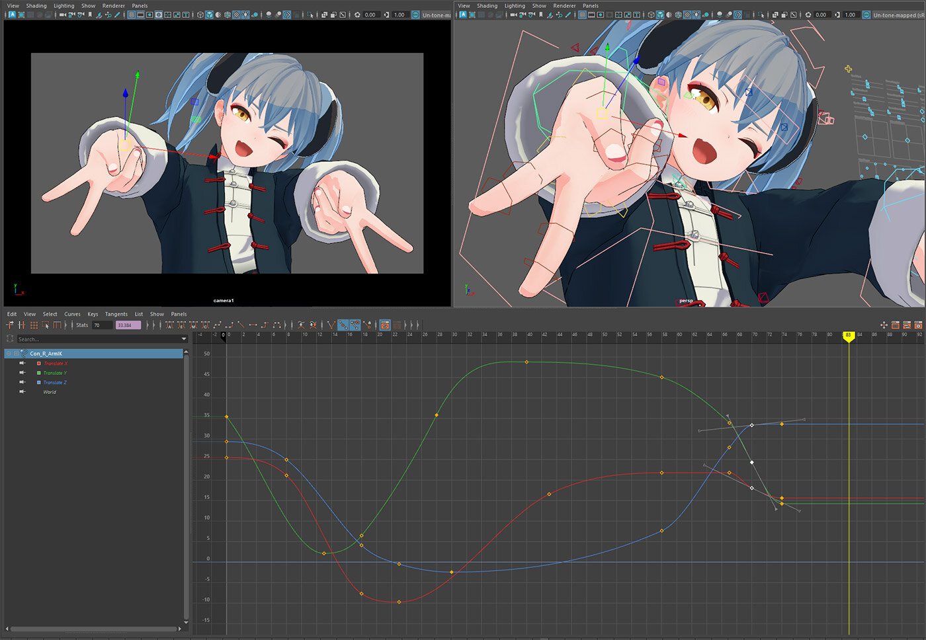The width and height of the screenshot is (926, 640).
Task: Open Tangents menu in Graph Editor
Action: pyautogui.click(x=116, y=314)
